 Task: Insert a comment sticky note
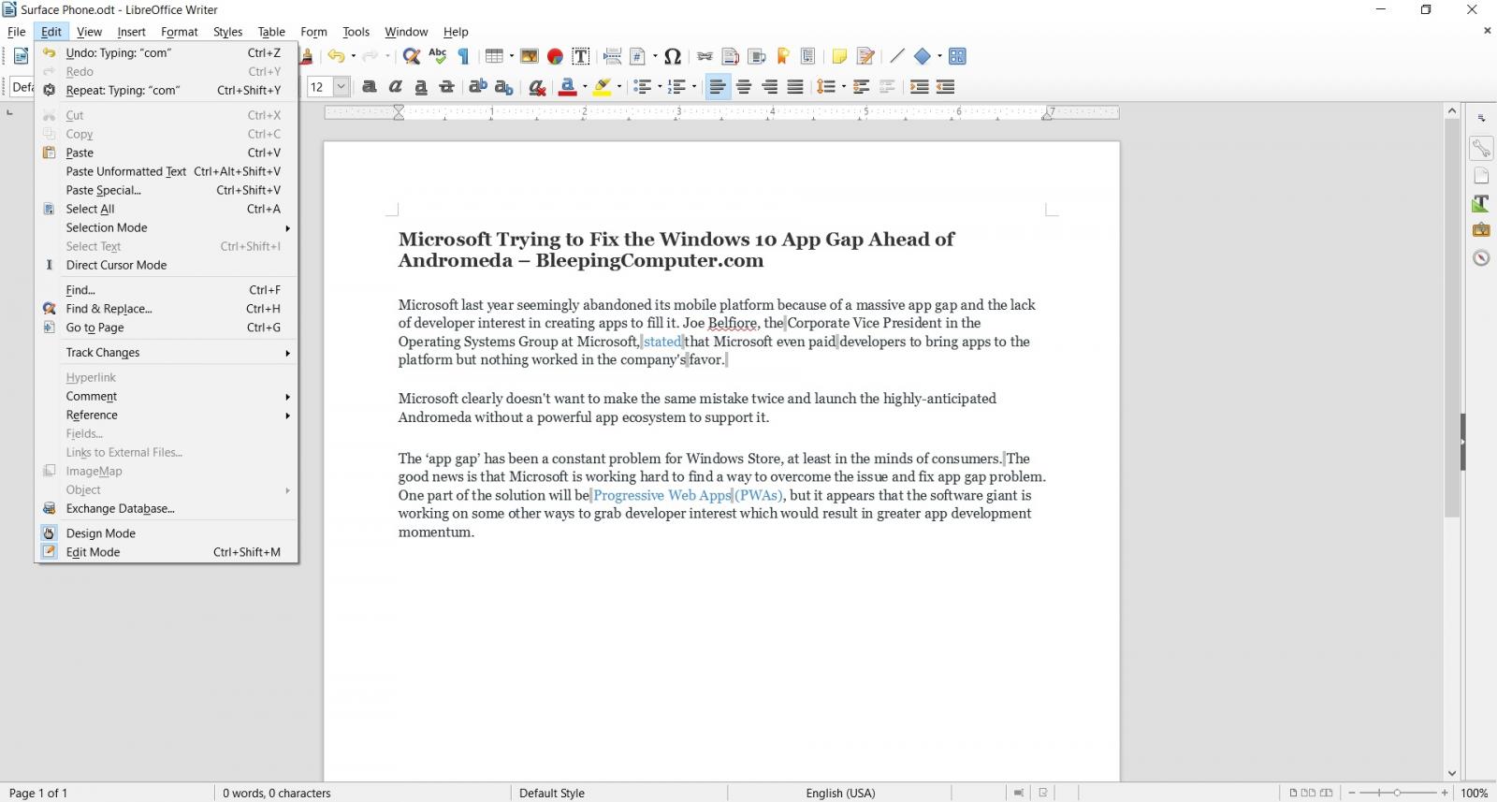pos(839,56)
